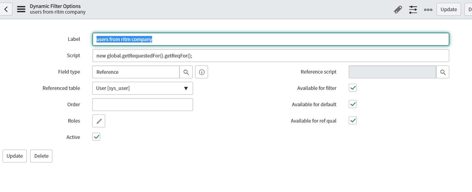Toggle the Active checkbox
The image size is (472, 192).
pyautogui.click(x=96, y=137)
